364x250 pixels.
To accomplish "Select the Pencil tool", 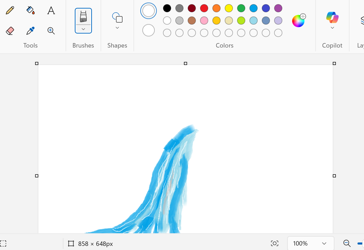I will coord(10,10).
